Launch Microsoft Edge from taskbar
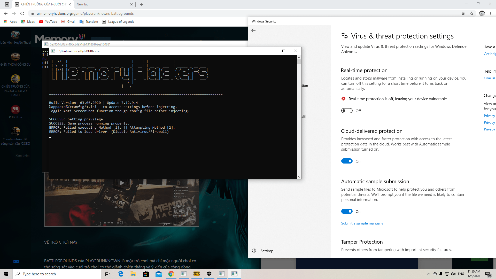The width and height of the screenshot is (496, 279). (121, 274)
